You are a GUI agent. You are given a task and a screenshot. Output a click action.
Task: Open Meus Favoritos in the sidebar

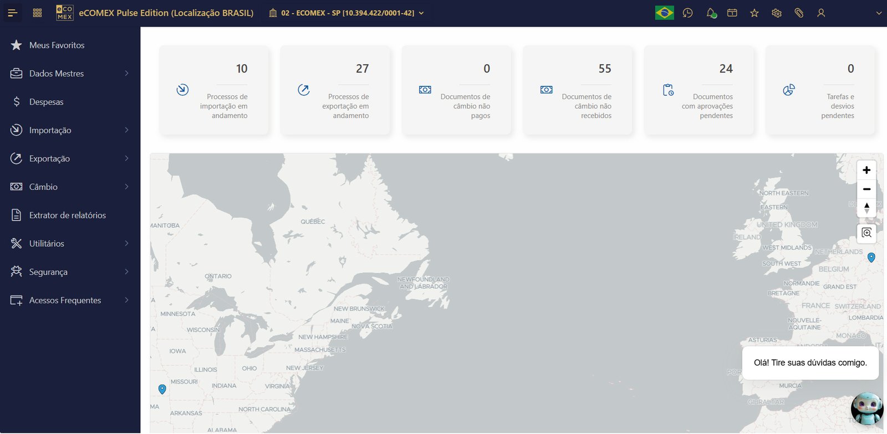57,45
